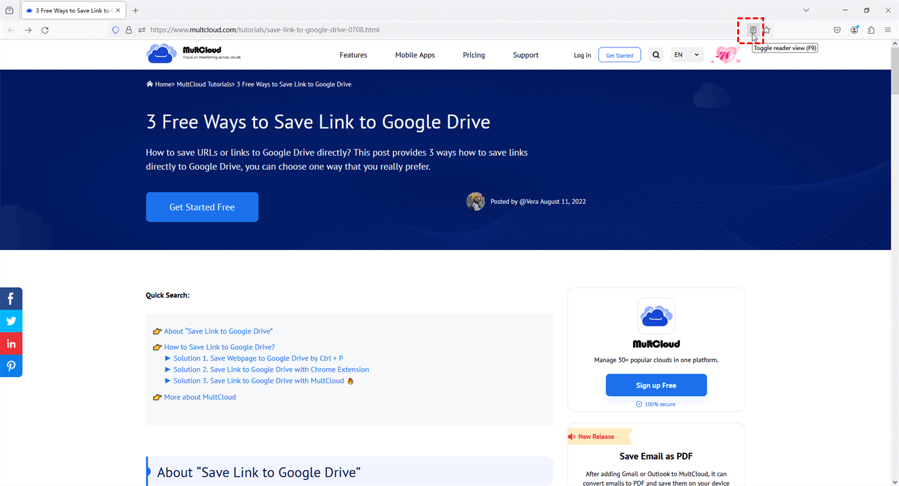Close the '3 Free Ways to Save Link' tab
This screenshot has width=899, height=486.
coord(118,10)
